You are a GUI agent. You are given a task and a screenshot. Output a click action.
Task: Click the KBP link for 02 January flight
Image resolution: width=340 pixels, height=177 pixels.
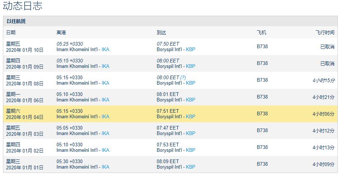190,150
